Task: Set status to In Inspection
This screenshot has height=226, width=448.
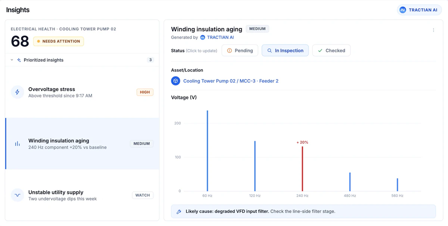Action: point(285,51)
